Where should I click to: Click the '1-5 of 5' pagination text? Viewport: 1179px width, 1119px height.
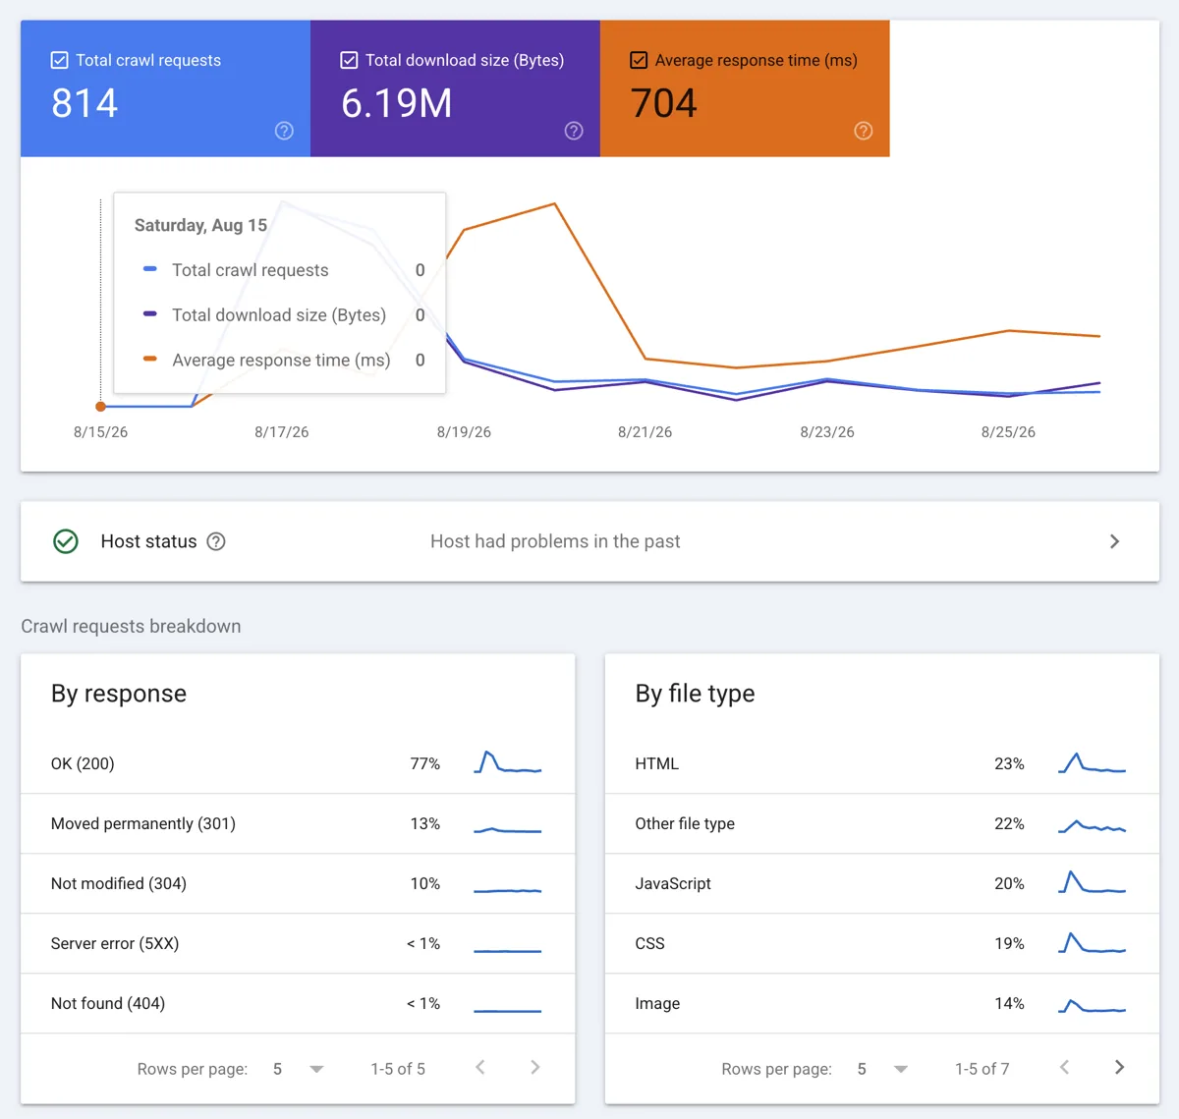(398, 1069)
